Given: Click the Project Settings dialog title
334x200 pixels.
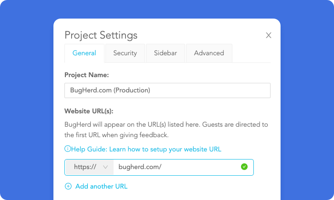Looking at the screenshot, I should [101, 35].
